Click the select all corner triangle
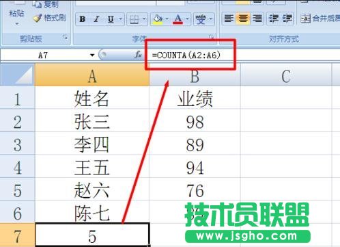The width and height of the screenshot is (340, 247). [17, 75]
